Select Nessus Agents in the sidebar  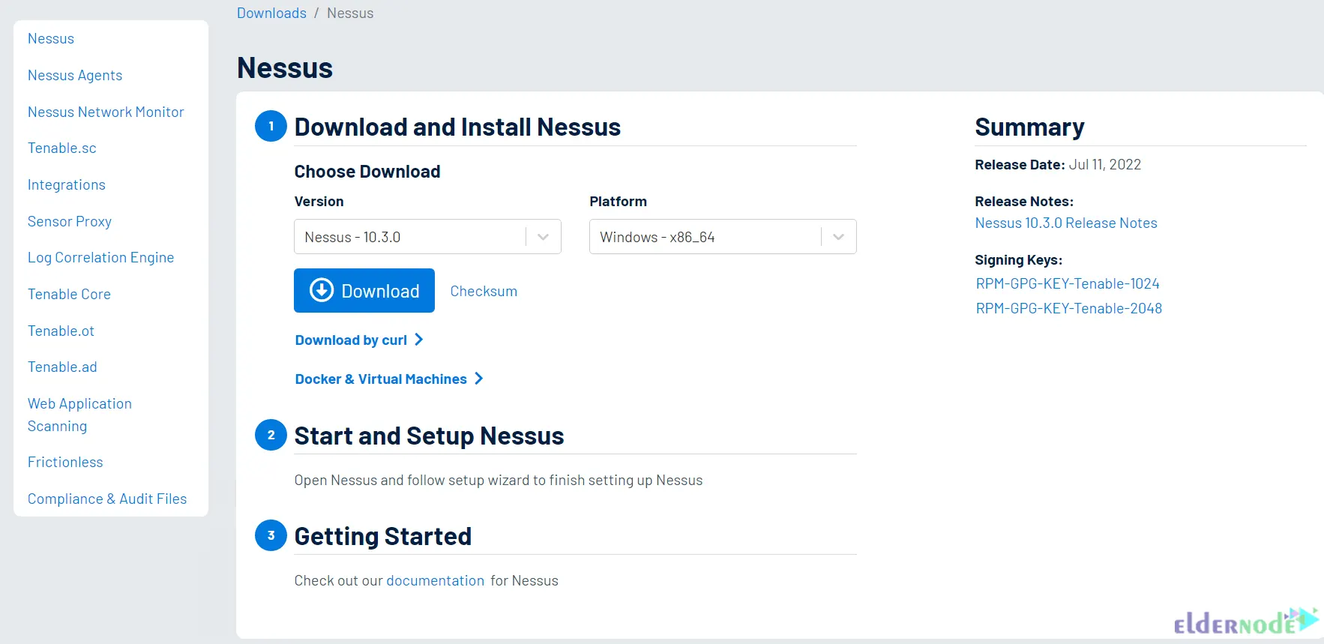(x=75, y=75)
